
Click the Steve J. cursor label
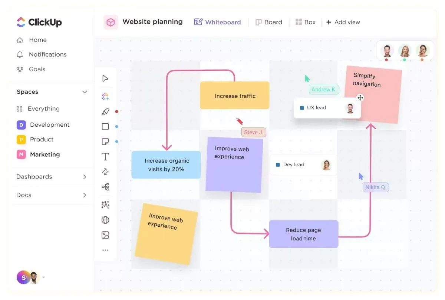pos(254,132)
